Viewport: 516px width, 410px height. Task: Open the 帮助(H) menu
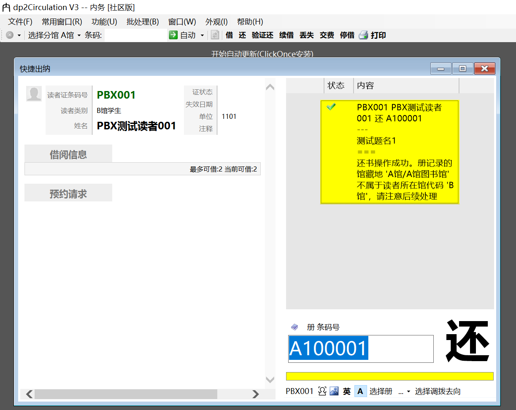[x=250, y=22]
